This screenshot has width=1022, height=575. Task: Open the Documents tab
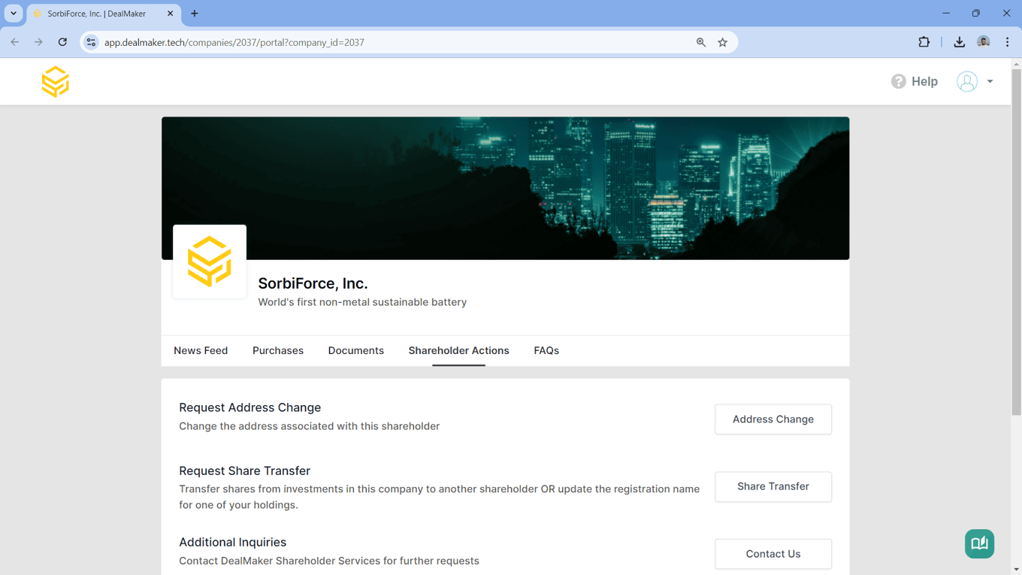click(355, 350)
